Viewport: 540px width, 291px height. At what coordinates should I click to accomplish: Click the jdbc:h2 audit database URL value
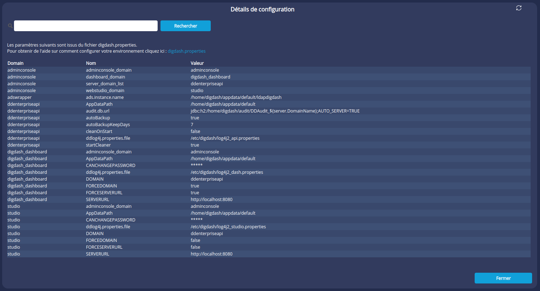tap(275, 111)
